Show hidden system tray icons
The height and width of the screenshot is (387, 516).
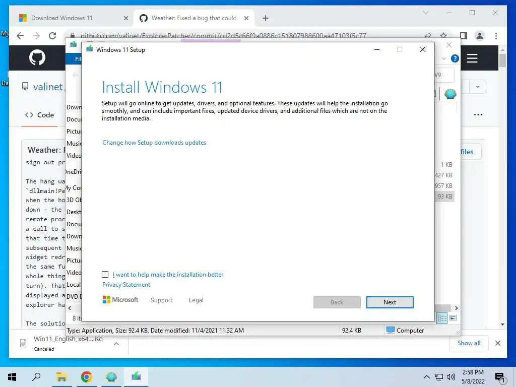point(426,377)
